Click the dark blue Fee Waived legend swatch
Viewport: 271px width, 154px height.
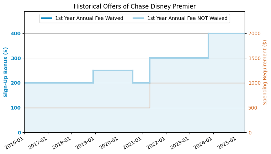pos(47,18)
